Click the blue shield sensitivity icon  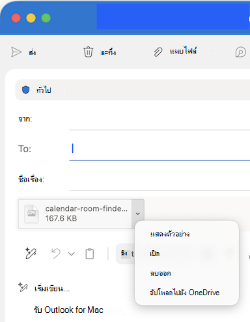click(25, 89)
